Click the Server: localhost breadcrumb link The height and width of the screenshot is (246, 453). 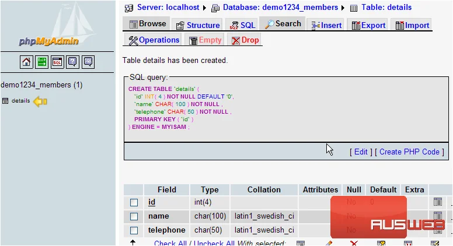[168, 8]
